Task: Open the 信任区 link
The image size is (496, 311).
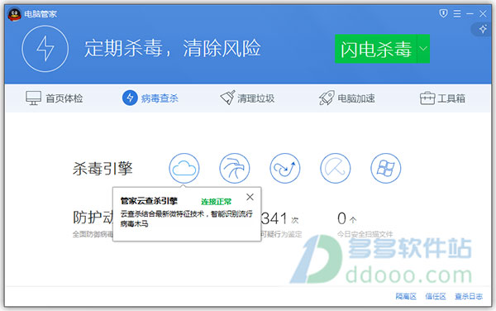Action: (x=436, y=296)
